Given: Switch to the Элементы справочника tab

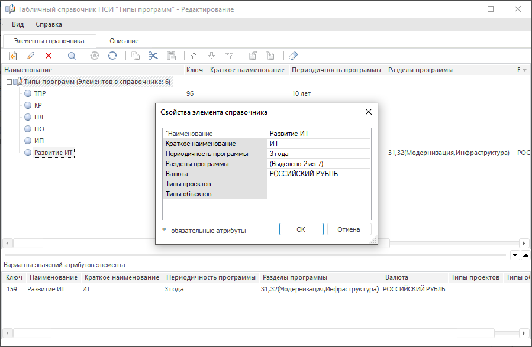Looking at the screenshot, I should [x=49, y=41].
